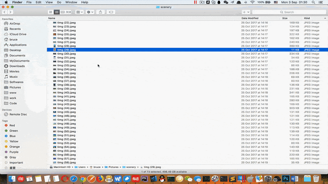The width and height of the screenshot is (328, 184).
Task: Open the File menu
Action: point(29,2)
